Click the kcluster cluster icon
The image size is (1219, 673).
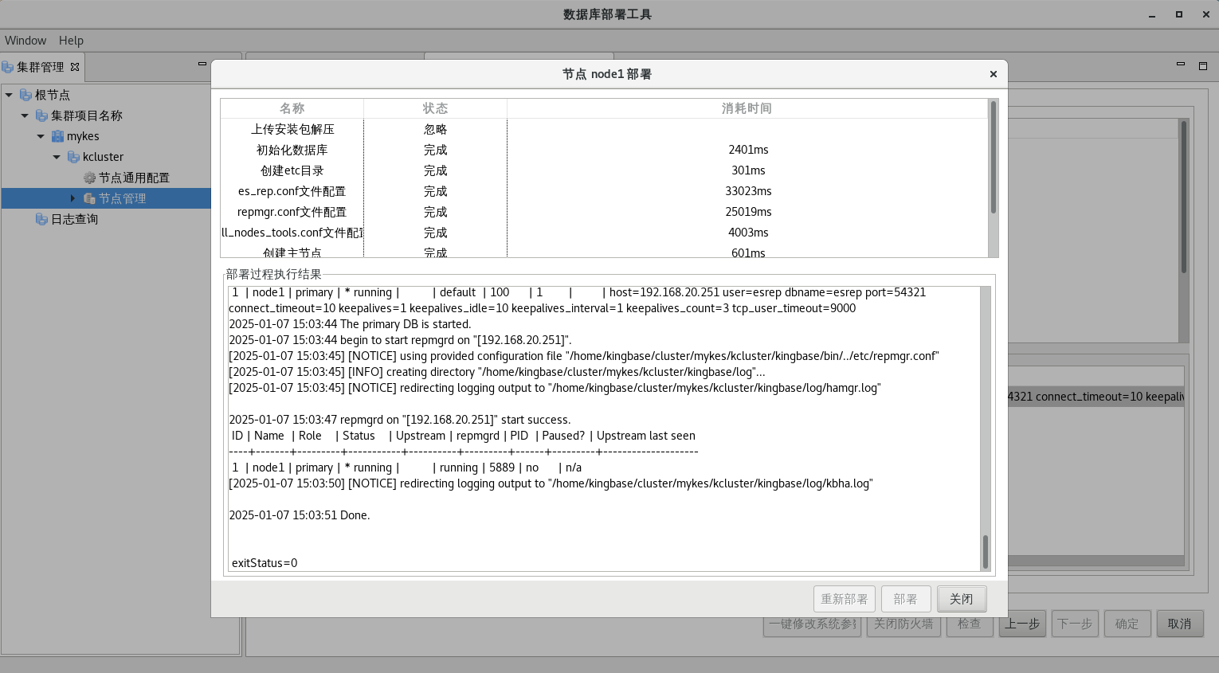[73, 157]
